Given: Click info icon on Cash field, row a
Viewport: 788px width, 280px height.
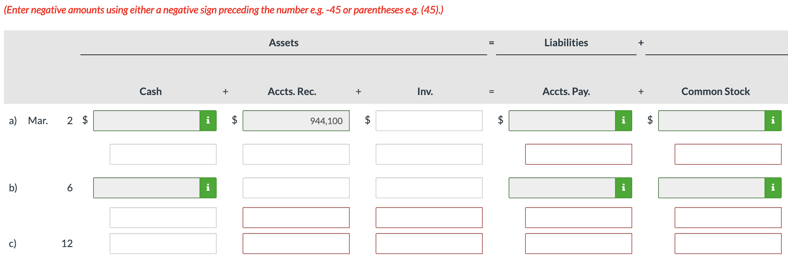Looking at the screenshot, I should click(x=208, y=121).
